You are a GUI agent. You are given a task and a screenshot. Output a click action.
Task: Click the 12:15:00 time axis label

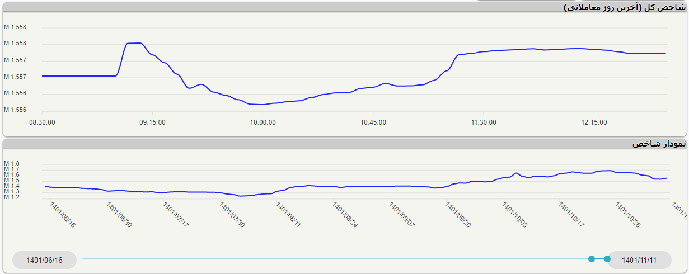click(x=594, y=122)
